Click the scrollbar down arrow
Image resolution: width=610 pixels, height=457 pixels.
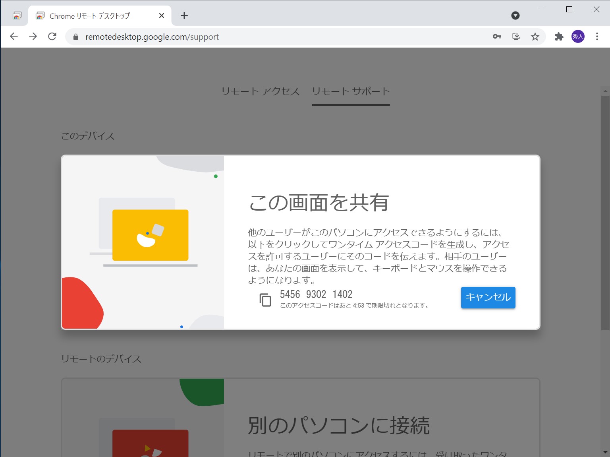tap(604, 451)
